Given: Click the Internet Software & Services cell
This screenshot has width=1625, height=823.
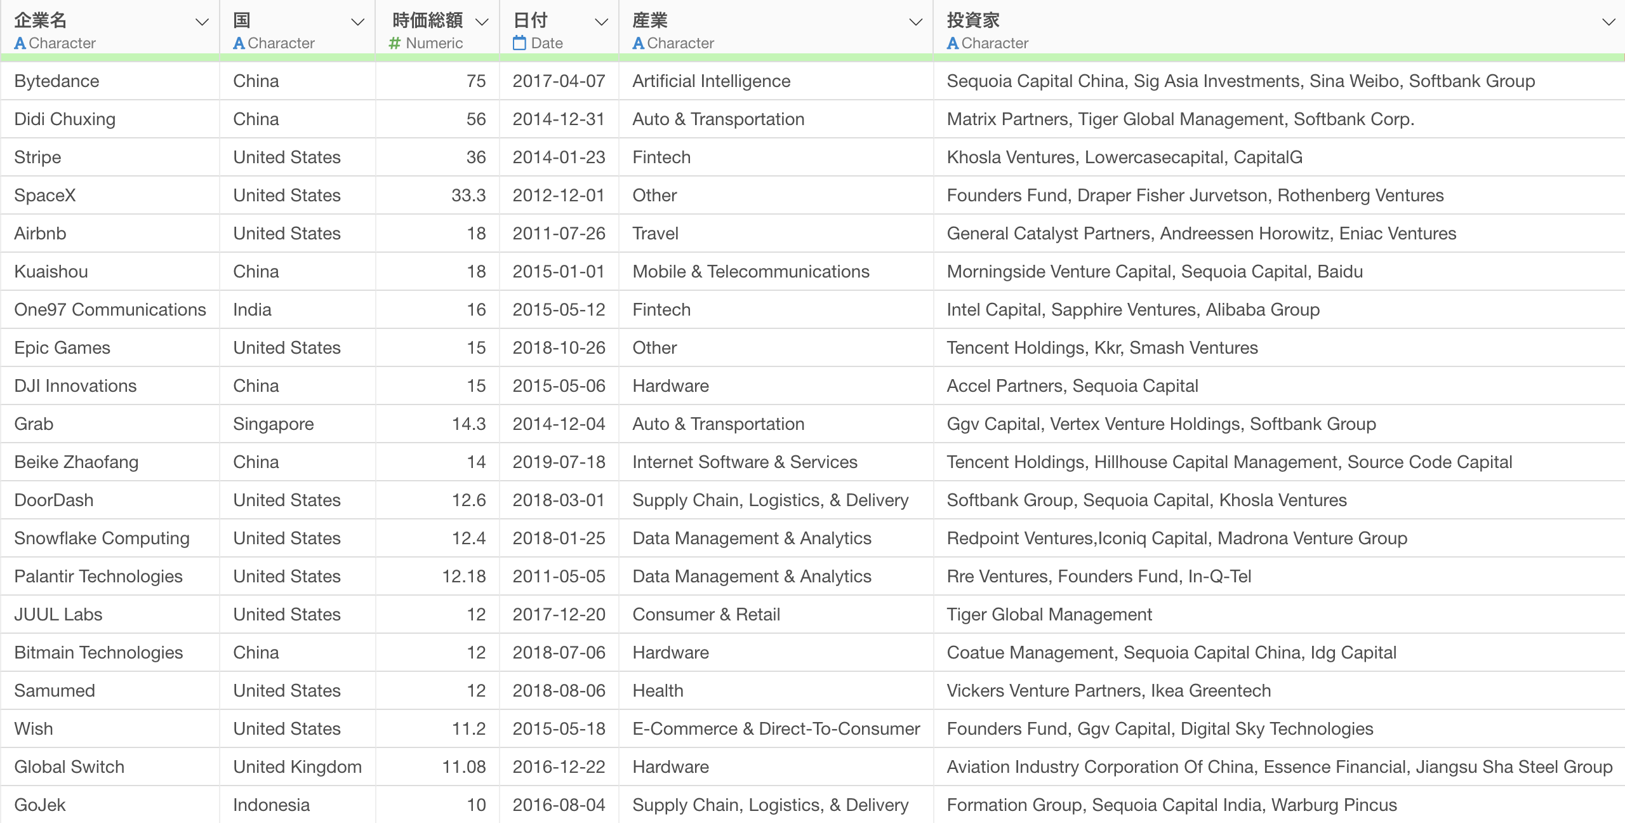Looking at the screenshot, I should (776, 462).
